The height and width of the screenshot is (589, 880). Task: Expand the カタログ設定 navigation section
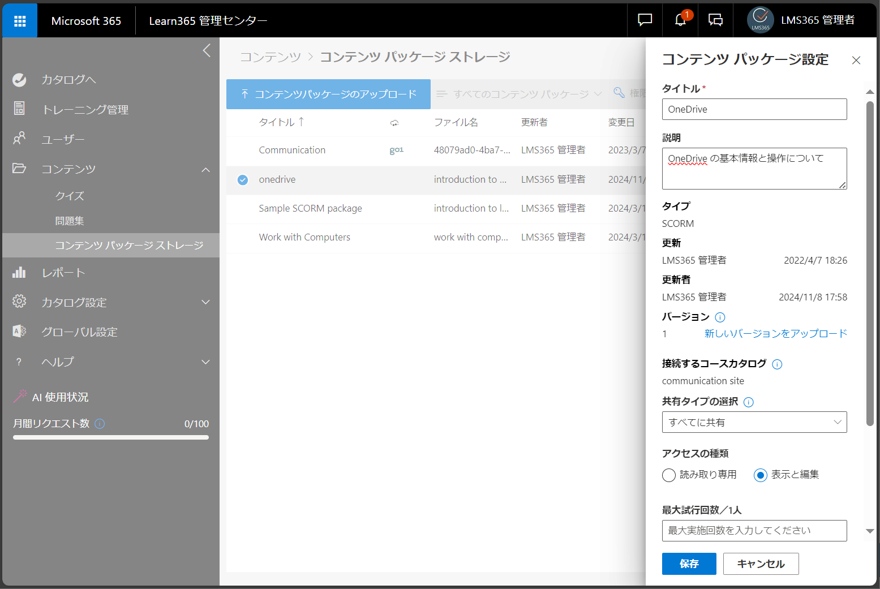point(205,302)
